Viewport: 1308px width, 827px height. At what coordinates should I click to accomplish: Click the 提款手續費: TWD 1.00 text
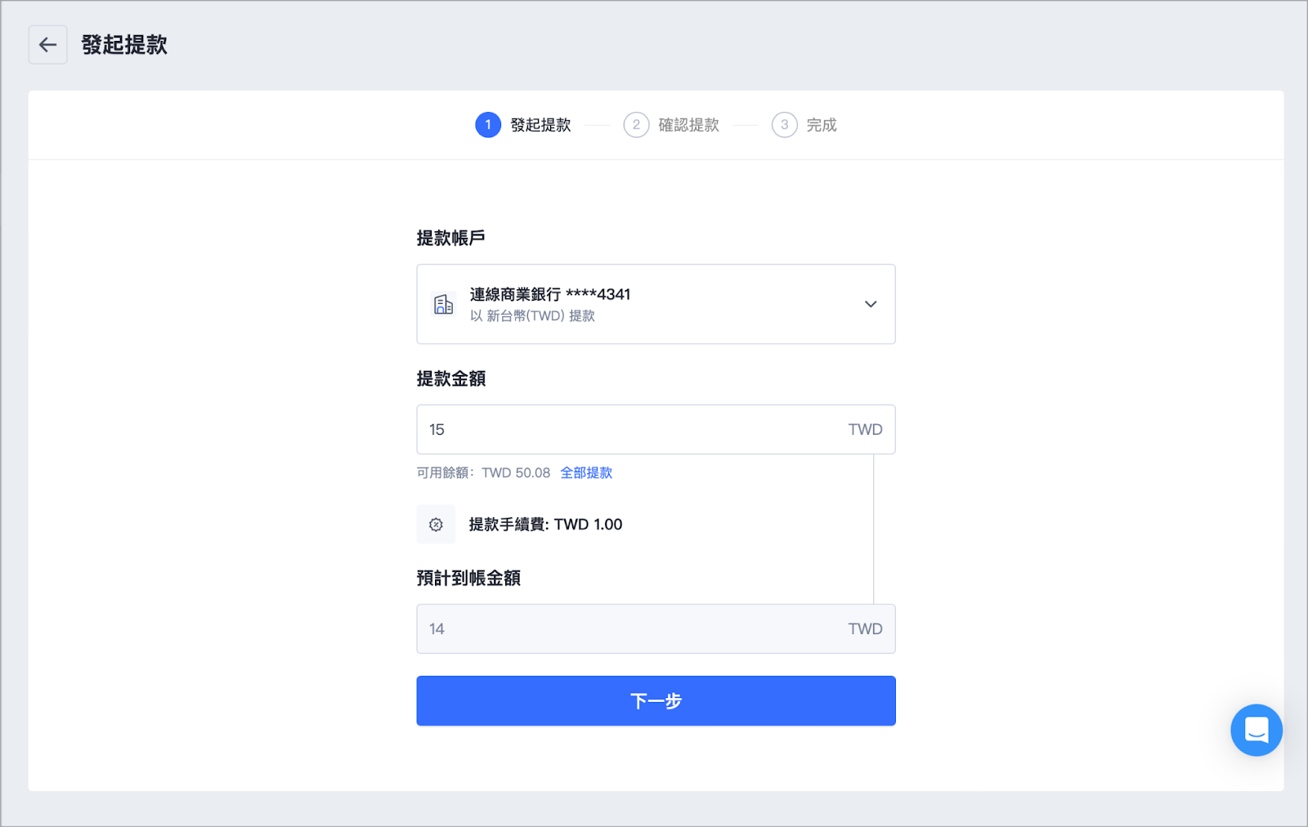coord(545,525)
